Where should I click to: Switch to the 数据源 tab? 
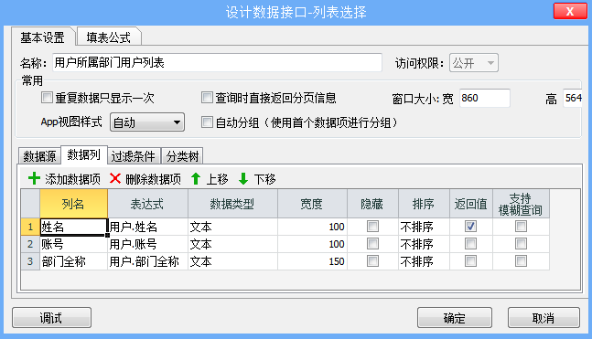[39, 156]
